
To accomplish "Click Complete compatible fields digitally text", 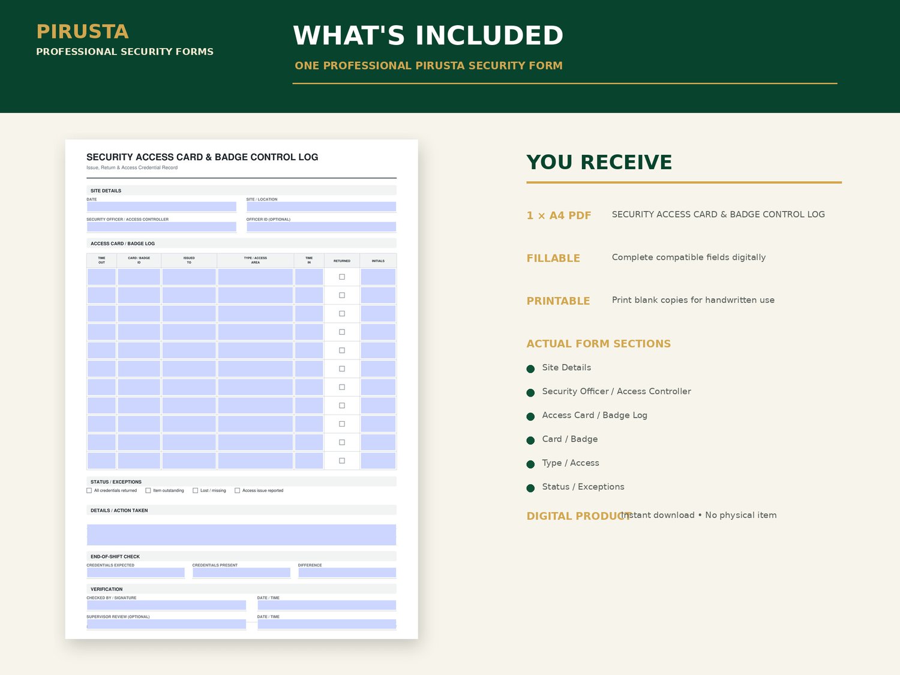I will click(689, 257).
